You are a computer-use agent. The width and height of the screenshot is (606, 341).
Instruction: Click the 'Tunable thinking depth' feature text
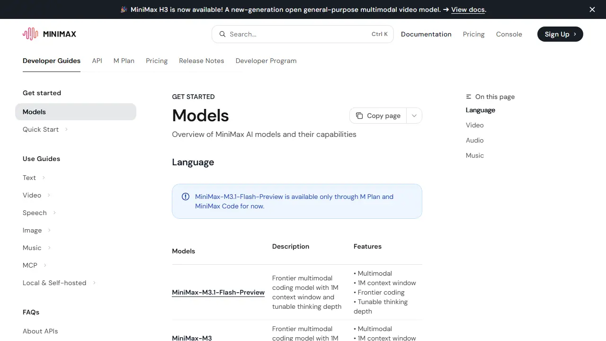[x=381, y=306]
